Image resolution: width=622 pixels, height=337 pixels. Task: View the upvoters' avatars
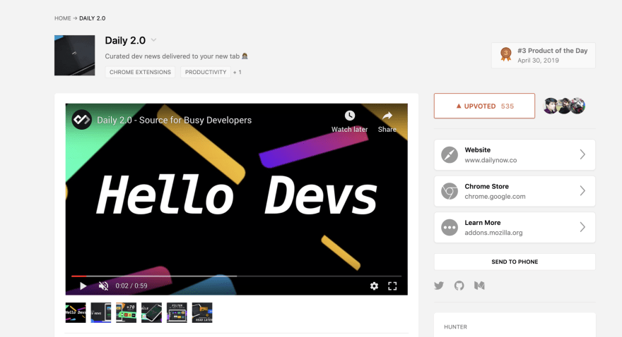[564, 106]
